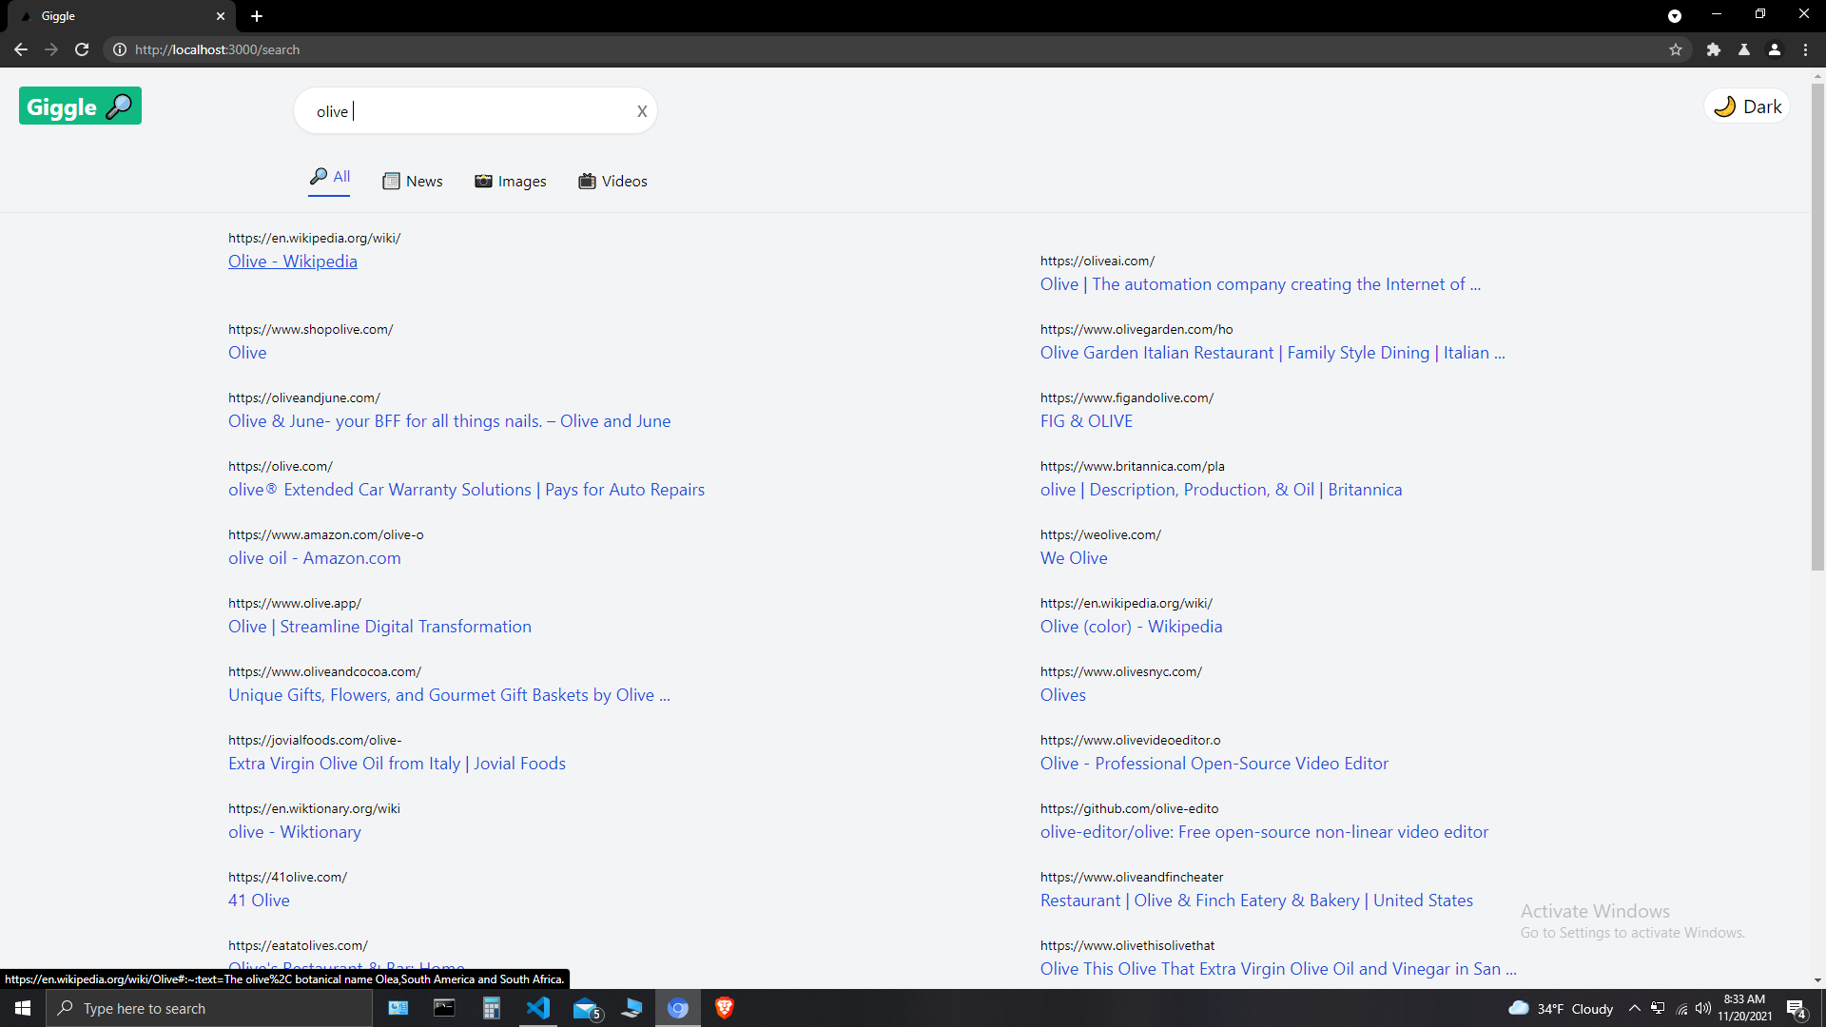Clear the search box with the X
Image resolution: width=1826 pixels, height=1027 pixels.
642,111
